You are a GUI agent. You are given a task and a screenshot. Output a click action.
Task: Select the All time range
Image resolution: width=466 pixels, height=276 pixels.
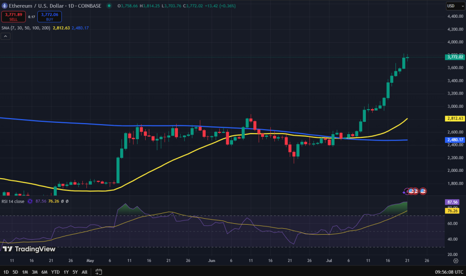pos(84,272)
